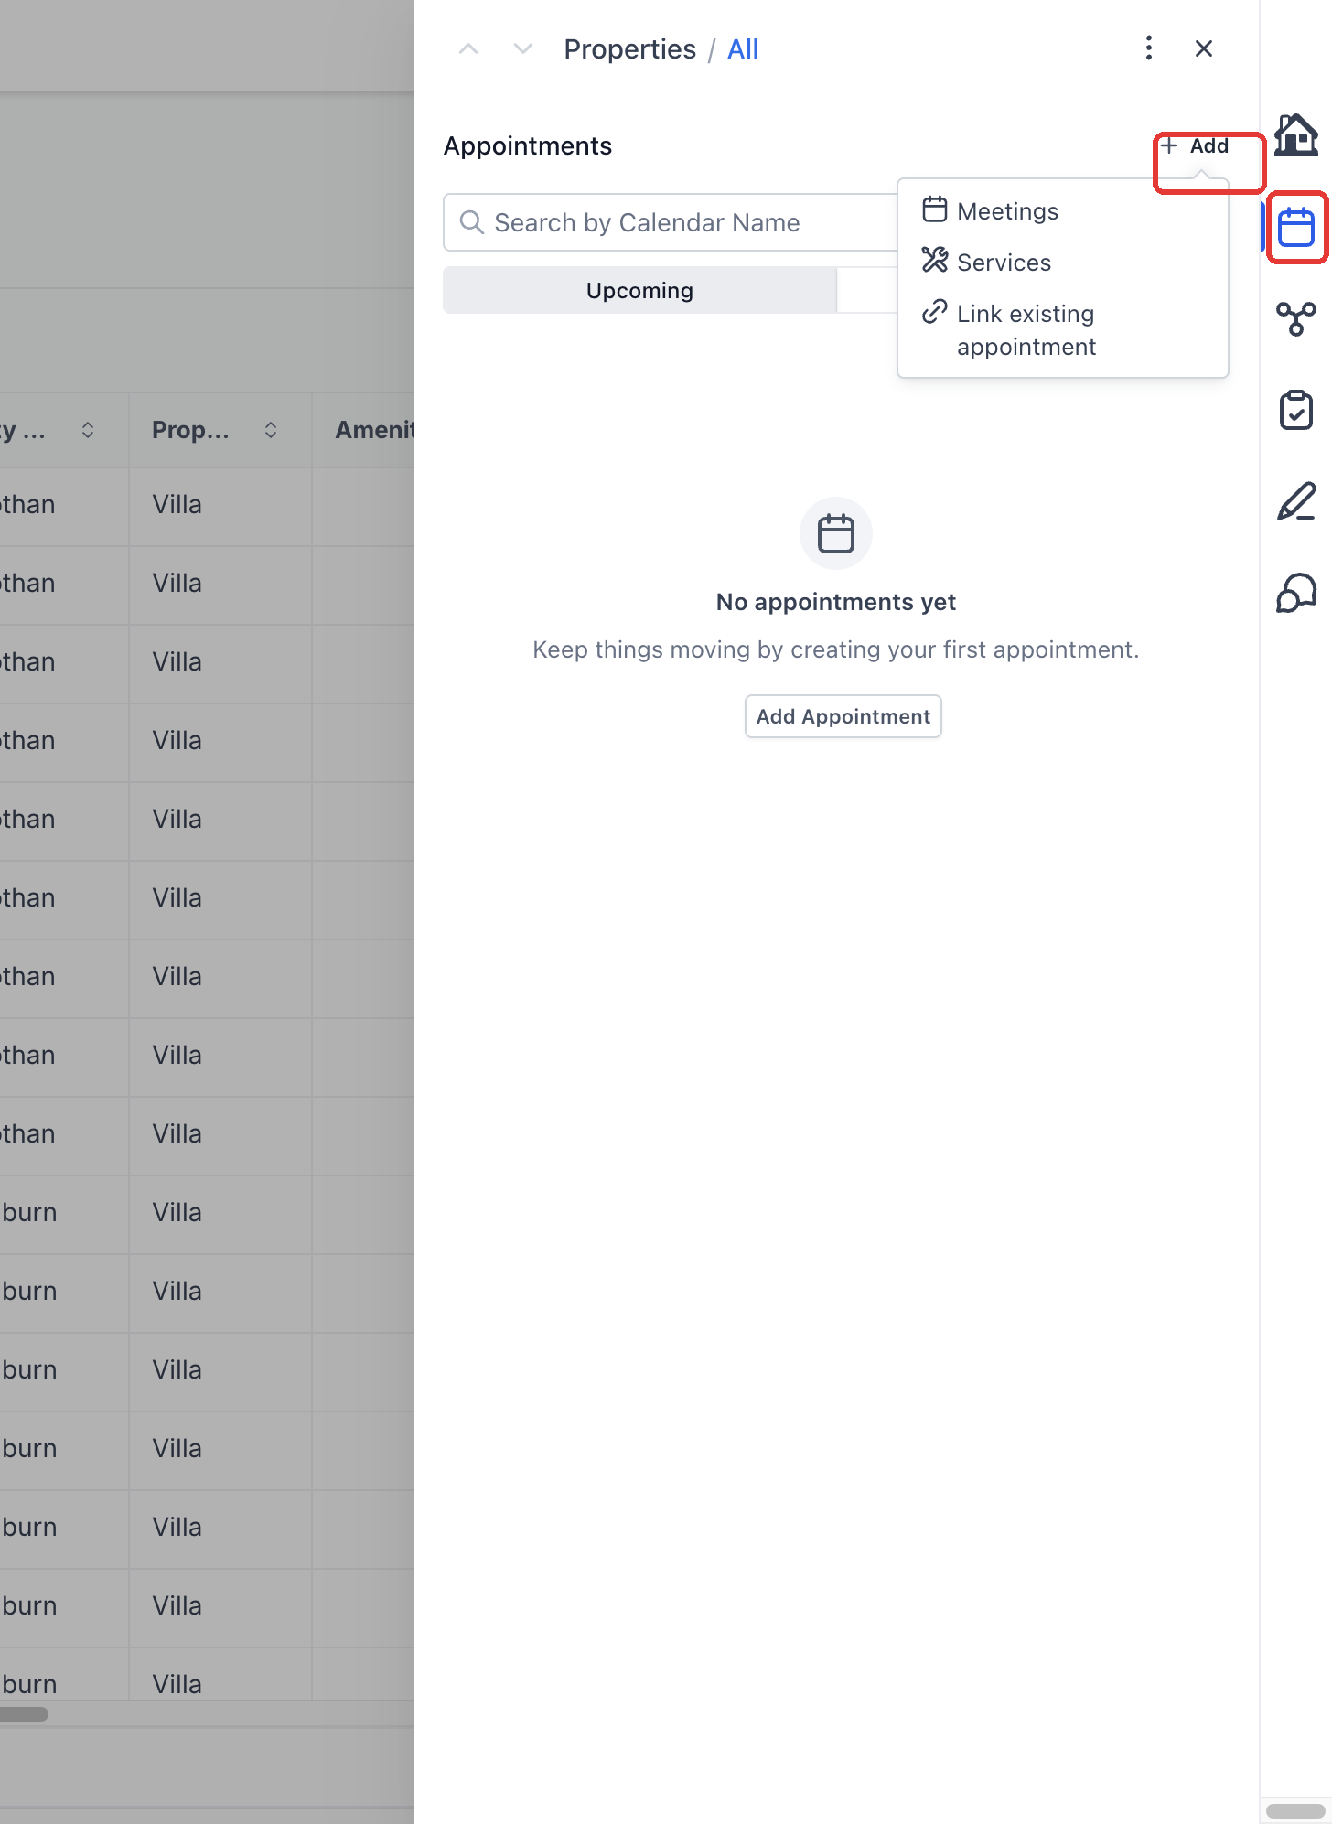Sort the first truncated column arrows
Image resolution: width=1332 pixels, height=1824 pixels.
click(88, 430)
